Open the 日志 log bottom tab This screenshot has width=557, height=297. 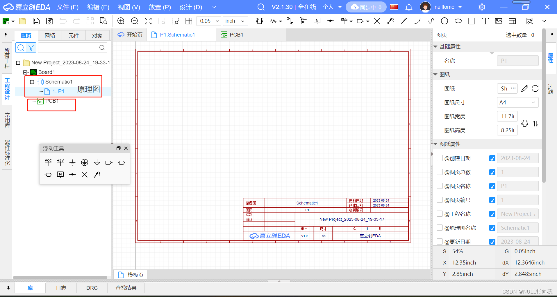(x=61, y=288)
